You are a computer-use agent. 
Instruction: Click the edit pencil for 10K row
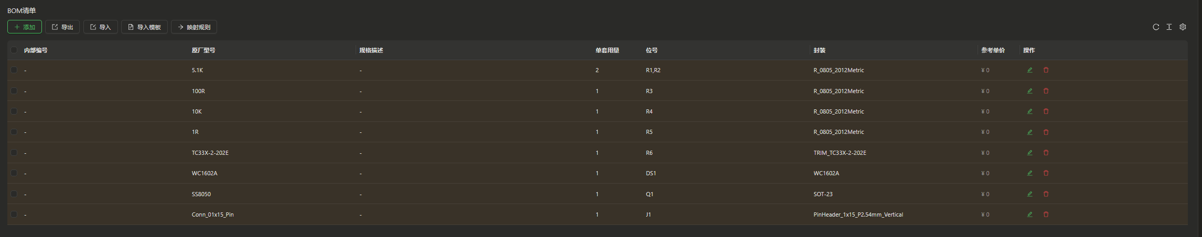click(x=1029, y=111)
